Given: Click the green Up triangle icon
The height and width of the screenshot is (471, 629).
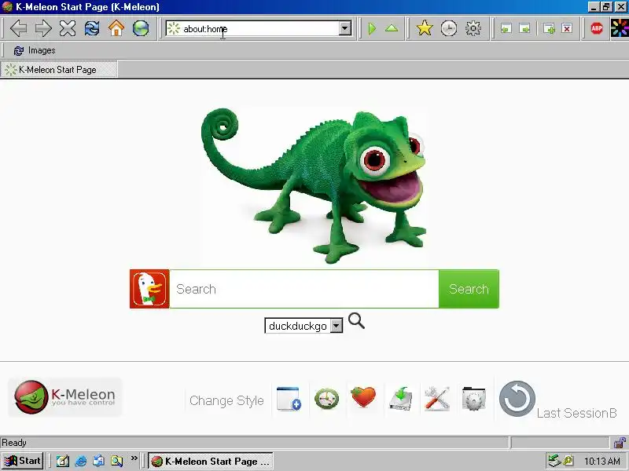Looking at the screenshot, I should point(392,28).
